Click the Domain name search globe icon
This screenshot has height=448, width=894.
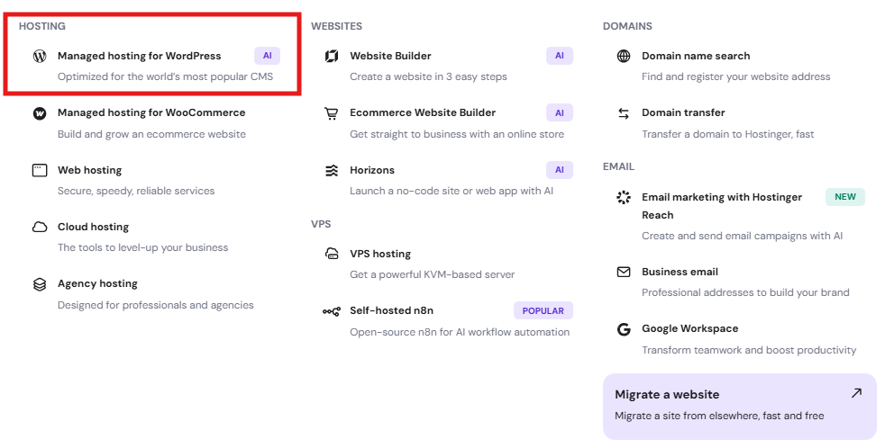(624, 56)
